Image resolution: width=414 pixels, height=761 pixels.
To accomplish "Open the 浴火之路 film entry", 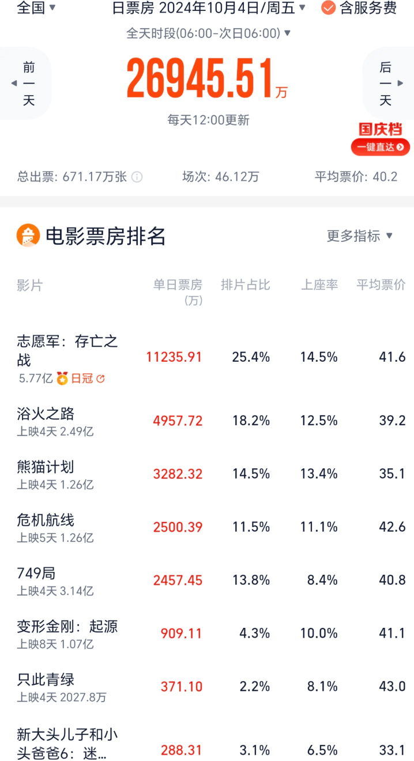I will pos(46,414).
